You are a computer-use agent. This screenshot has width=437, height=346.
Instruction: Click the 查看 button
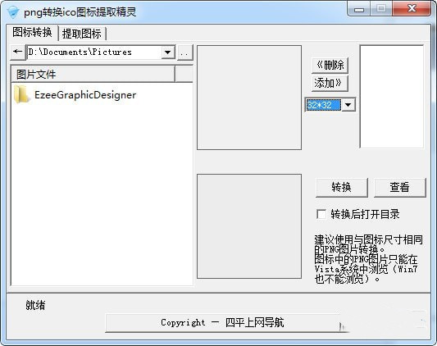point(399,187)
